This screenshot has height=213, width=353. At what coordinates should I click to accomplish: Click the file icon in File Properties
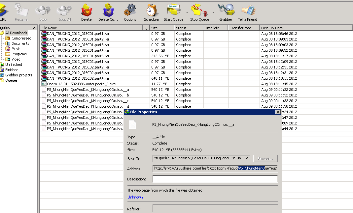tap(132, 124)
